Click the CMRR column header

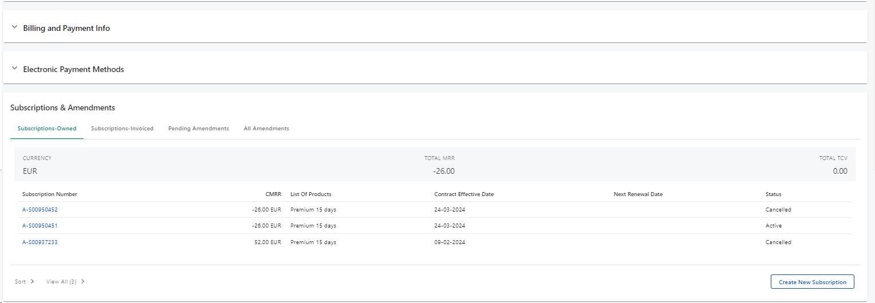(273, 194)
